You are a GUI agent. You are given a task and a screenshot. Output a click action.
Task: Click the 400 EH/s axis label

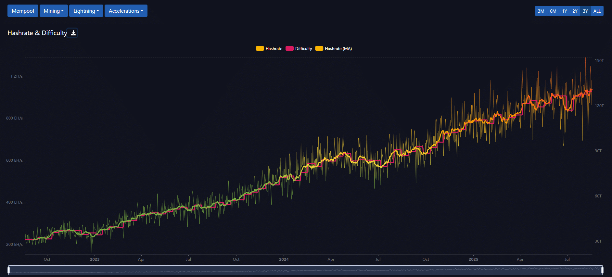[14, 202]
